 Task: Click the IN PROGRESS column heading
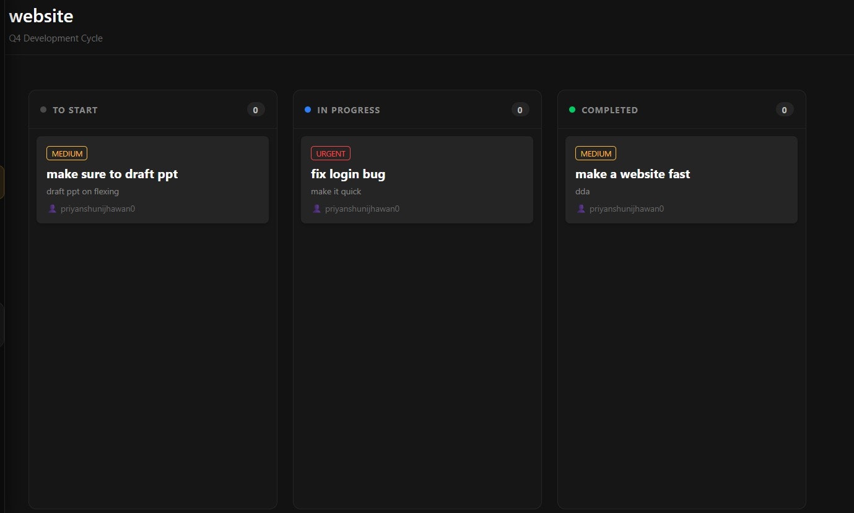tap(349, 110)
